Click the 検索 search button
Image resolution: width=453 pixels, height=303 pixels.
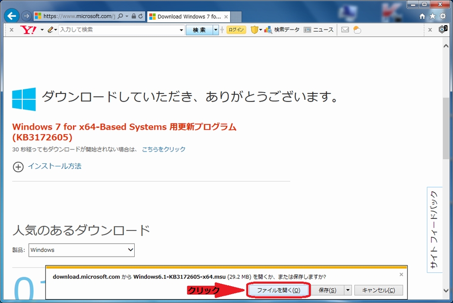199,30
